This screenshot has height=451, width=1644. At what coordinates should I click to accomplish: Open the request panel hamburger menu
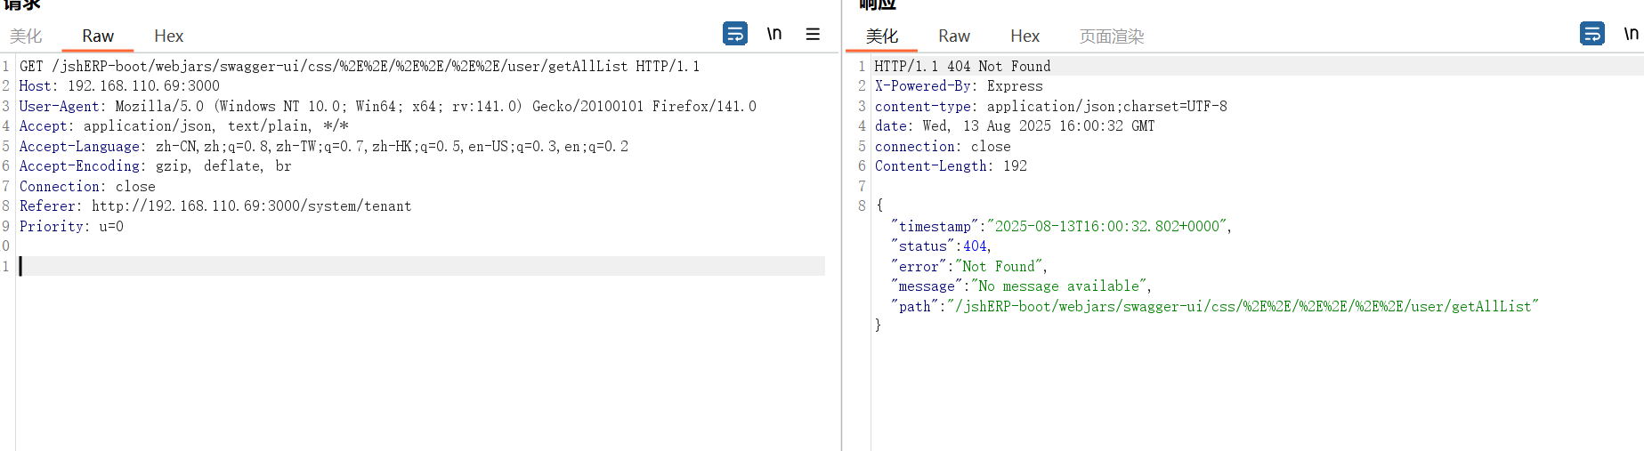point(813,34)
